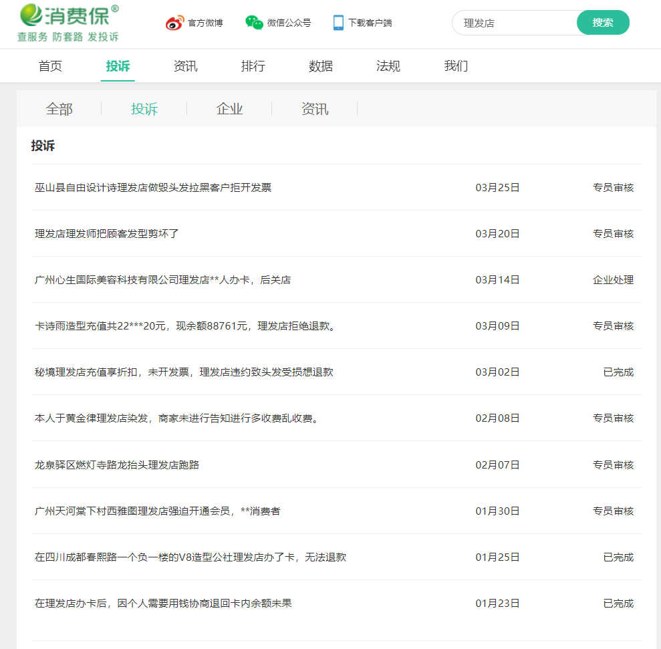Switch to the 投诉 results tab
Viewport: 661px width, 649px height.
point(144,109)
